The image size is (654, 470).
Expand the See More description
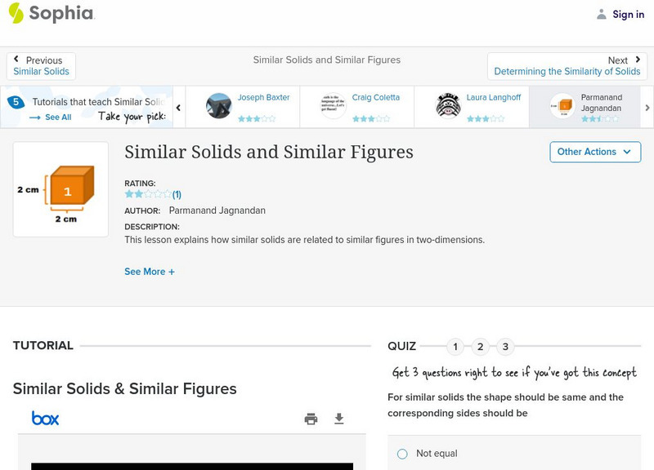tap(150, 272)
